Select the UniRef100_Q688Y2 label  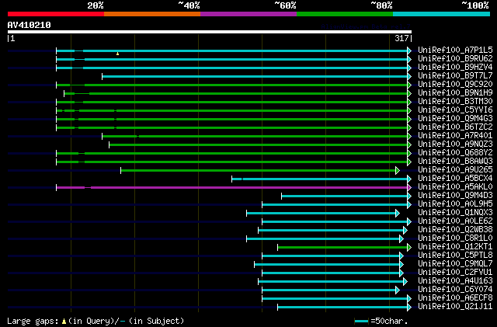455,153
